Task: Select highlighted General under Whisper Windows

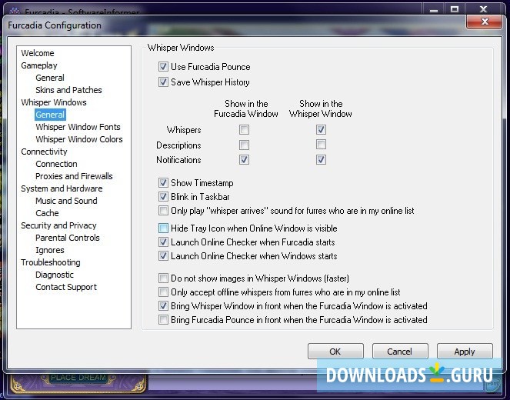Action: [x=50, y=115]
